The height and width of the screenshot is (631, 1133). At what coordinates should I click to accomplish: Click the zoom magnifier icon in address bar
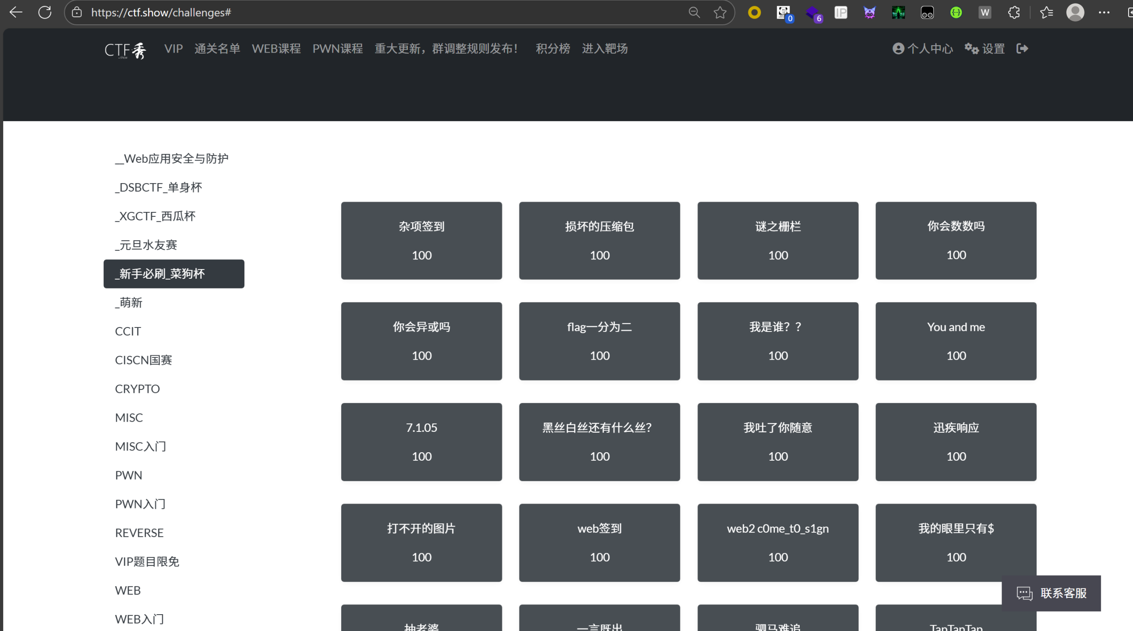[694, 12]
